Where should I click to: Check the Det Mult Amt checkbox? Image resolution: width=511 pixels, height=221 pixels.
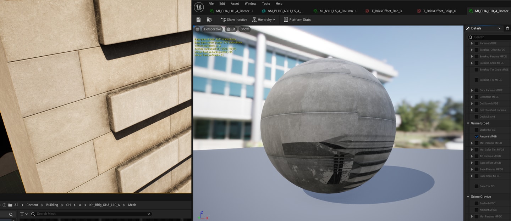coord(477,117)
